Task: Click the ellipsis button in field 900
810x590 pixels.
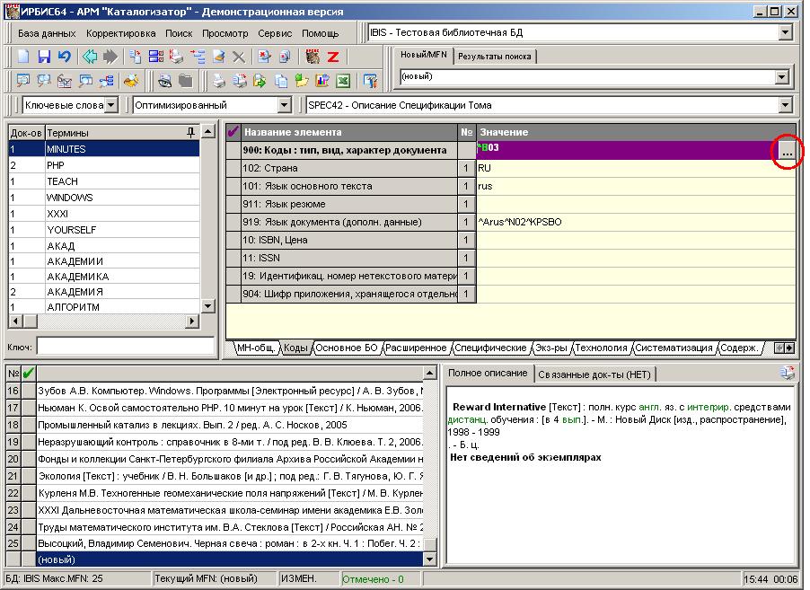Action: click(786, 152)
